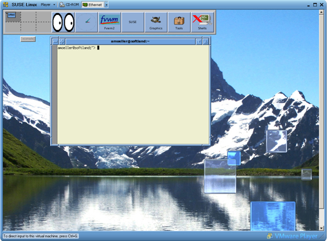Toggle the Ethernet device connection
This screenshot has height=241, width=327.
coord(93,4)
